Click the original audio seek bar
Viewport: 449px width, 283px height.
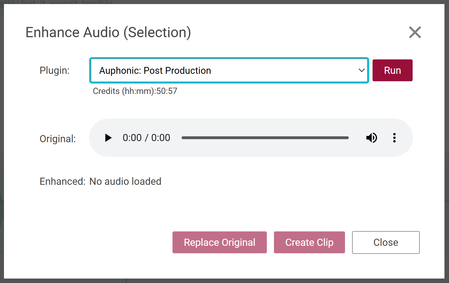click(265, 138)
